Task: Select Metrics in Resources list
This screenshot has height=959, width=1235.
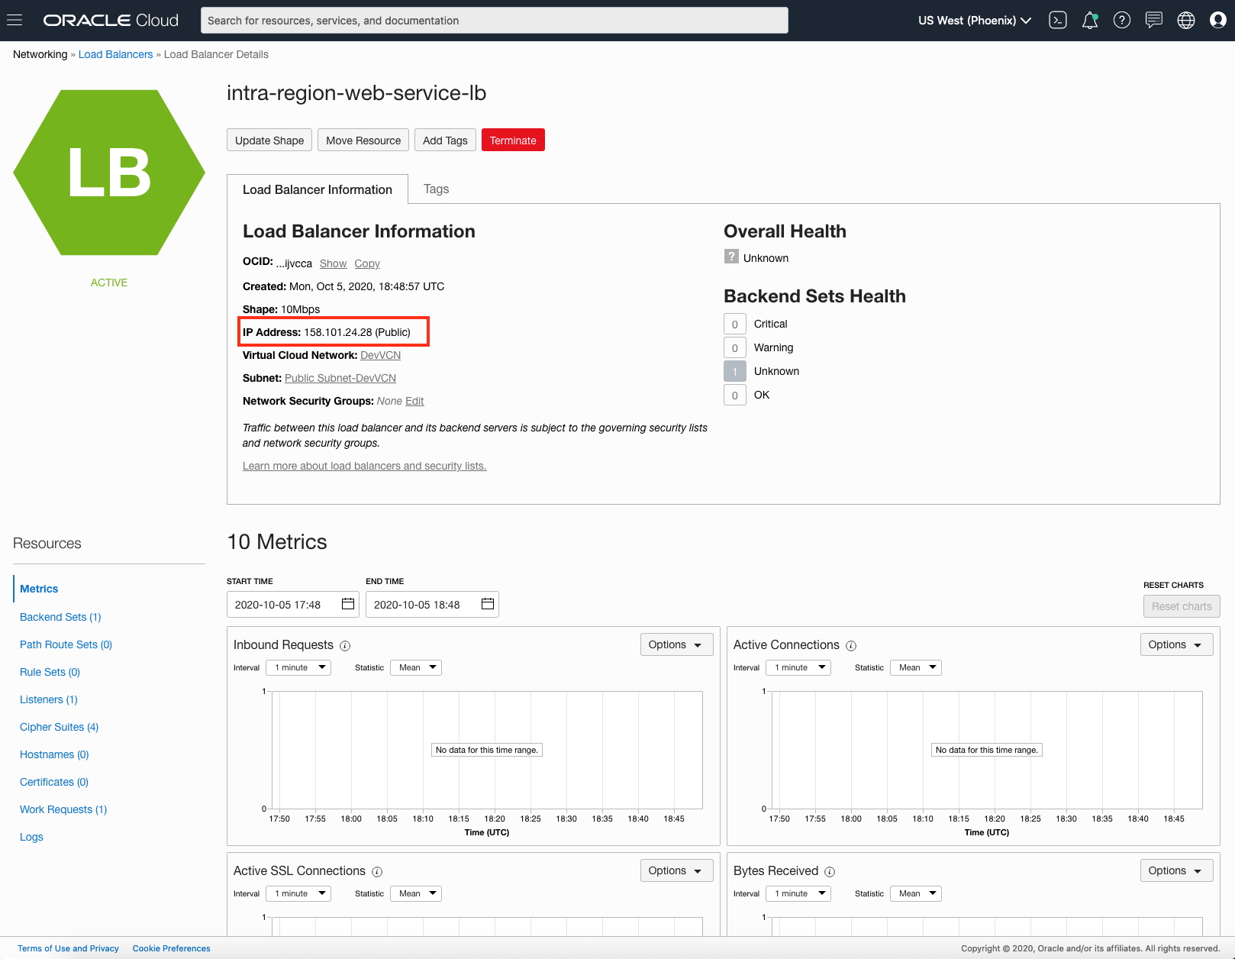Action: [39, 589]
